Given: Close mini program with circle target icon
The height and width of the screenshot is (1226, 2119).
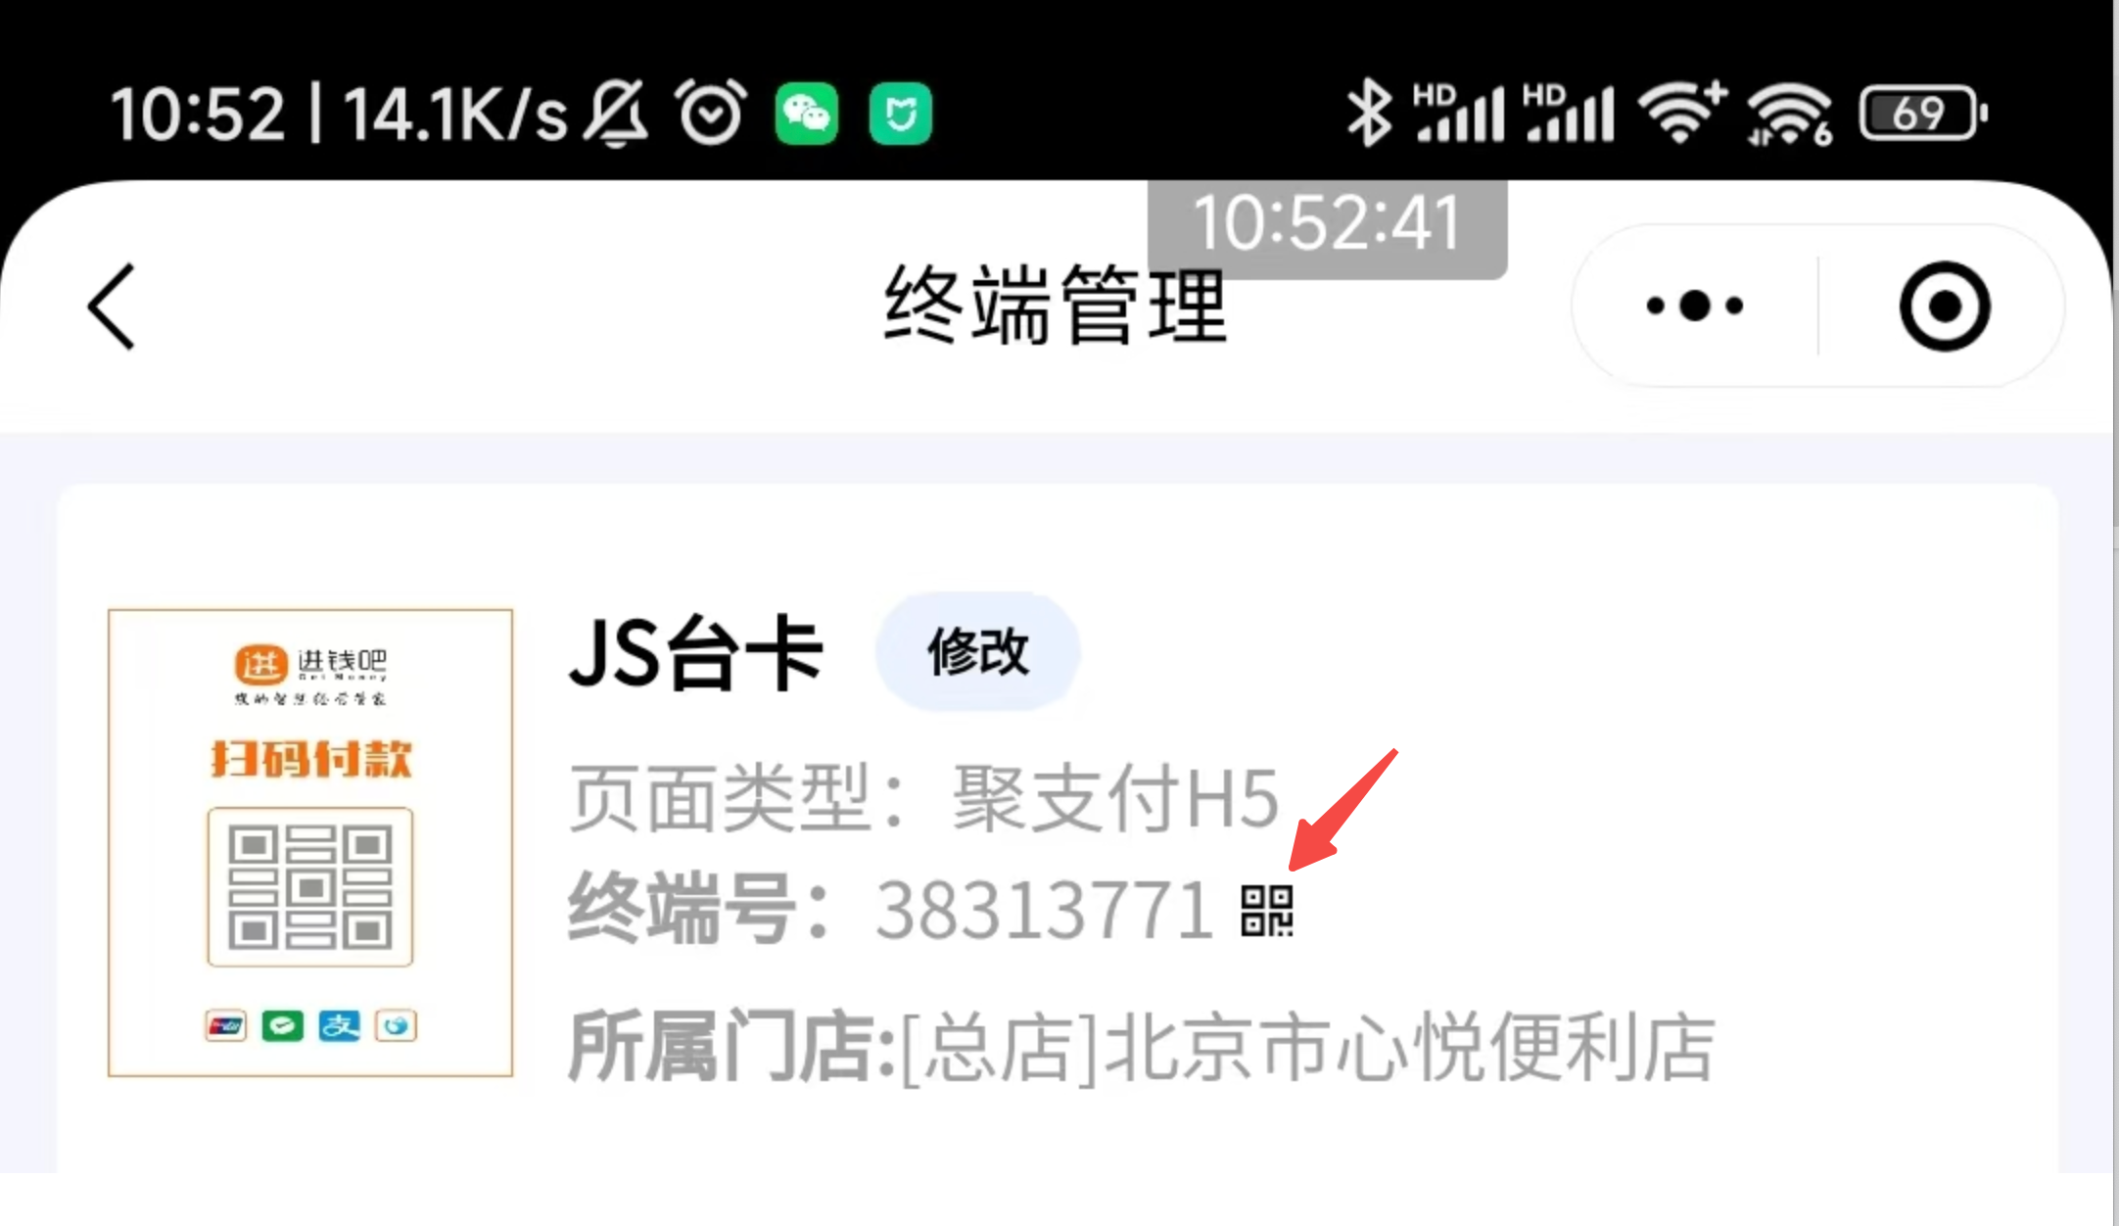Looking at the screenshot, I should (x=1945, y=306).
